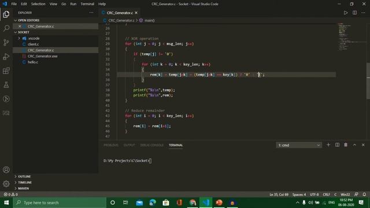Switch to the Output panel tab
The width and height of the screenshot is (370, 208).
click(129, 145)
